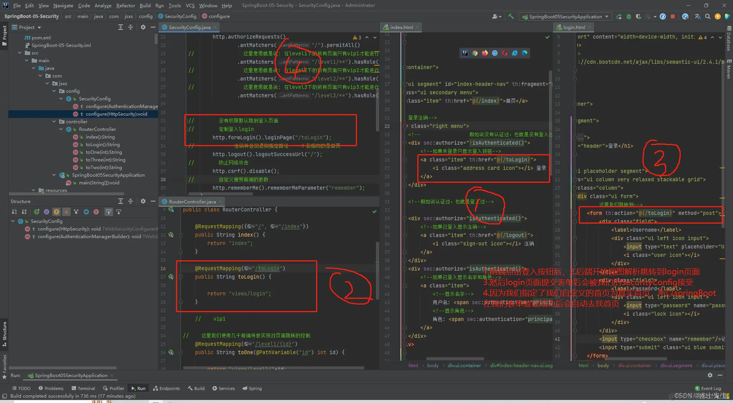The image size is (733, 403).
Task: Click SpringBoot-05-Security breadcrumb in navigation bar
Action: tap(32, 16)
